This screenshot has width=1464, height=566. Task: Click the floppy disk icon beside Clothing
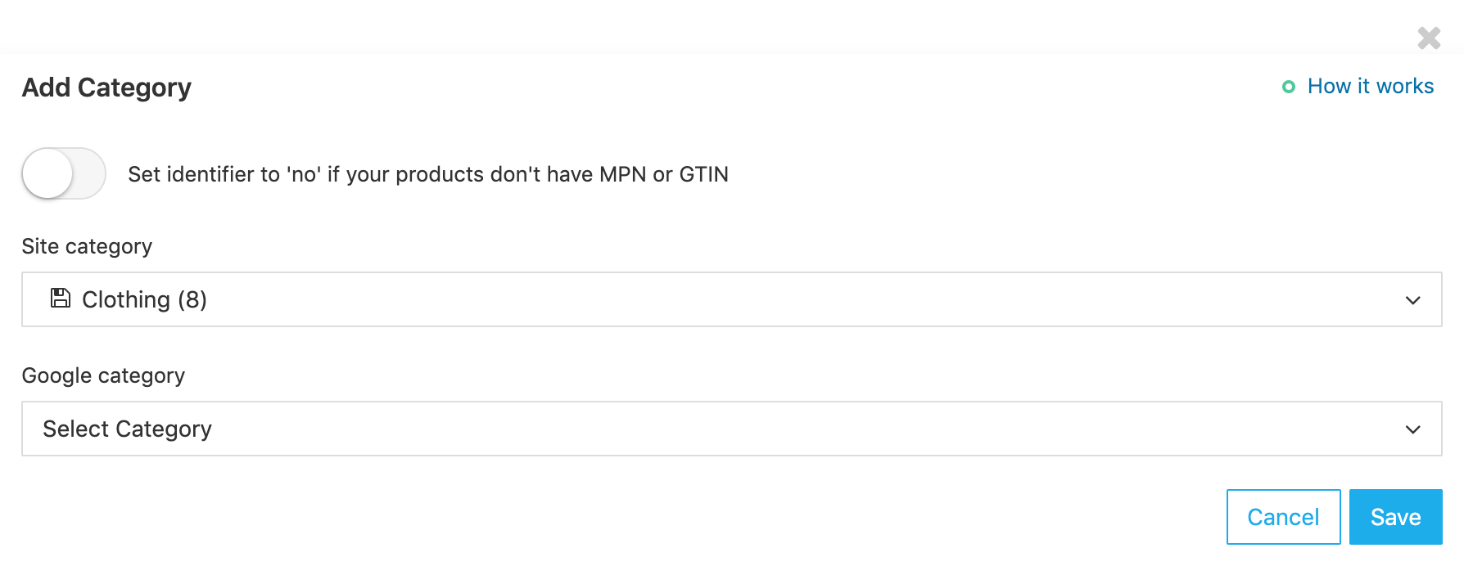tap(60, 298)
